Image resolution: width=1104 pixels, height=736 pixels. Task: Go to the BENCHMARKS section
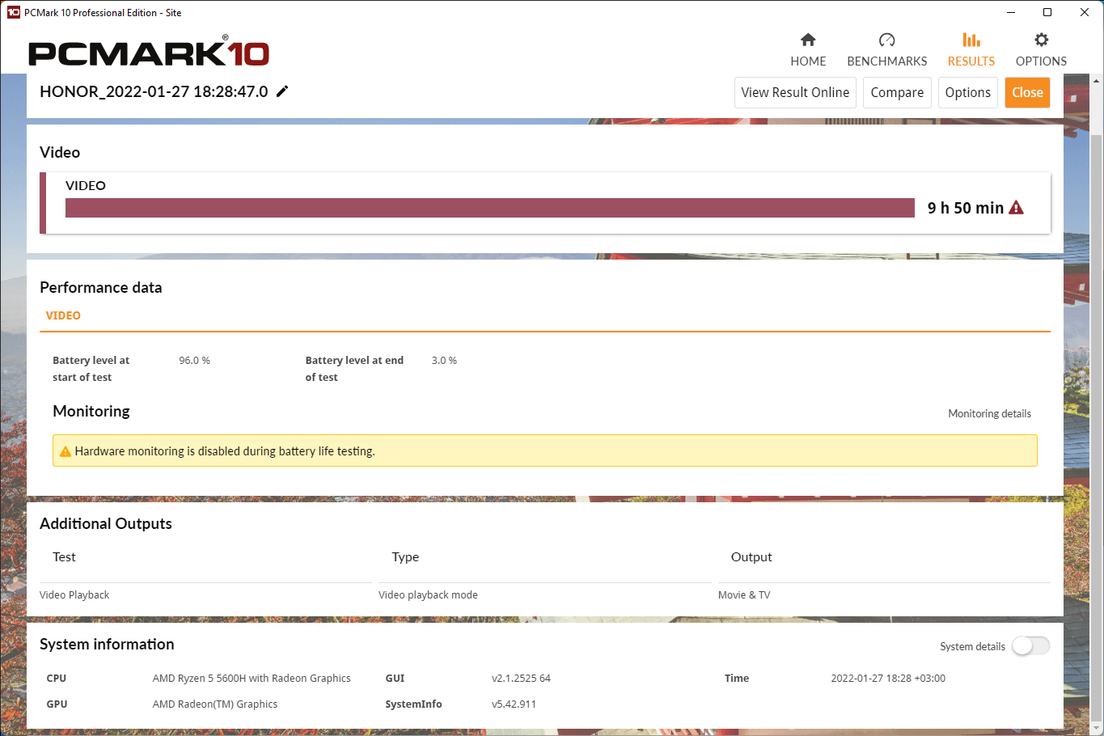tap(887, 50)
